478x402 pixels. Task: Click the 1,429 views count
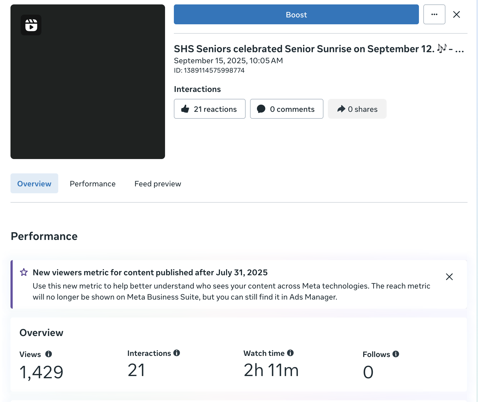tap(41, 372)
